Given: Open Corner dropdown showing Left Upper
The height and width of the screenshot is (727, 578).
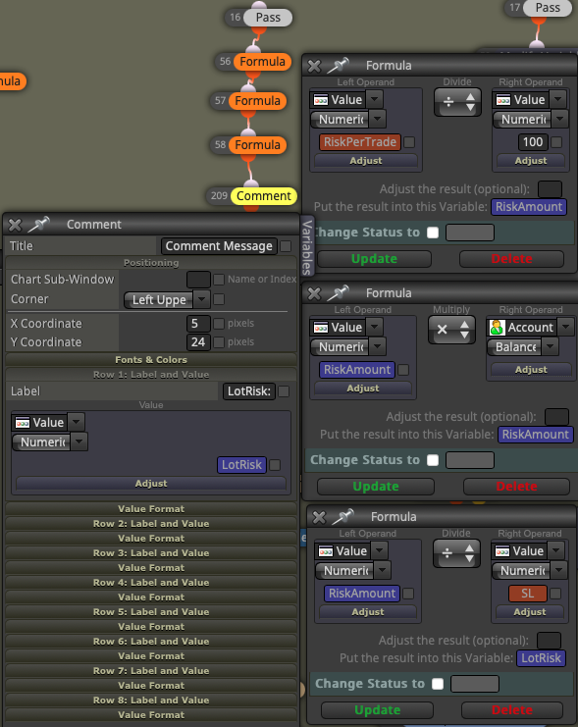Looking at the screenshot, I should click(x=167, y=300).
